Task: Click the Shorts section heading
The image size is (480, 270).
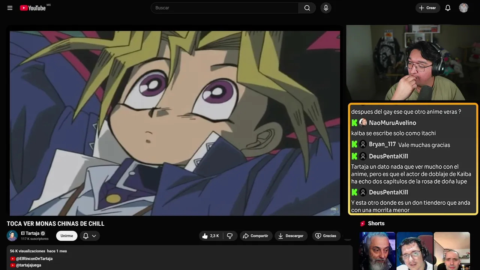Action: click(x=376, y=223)
